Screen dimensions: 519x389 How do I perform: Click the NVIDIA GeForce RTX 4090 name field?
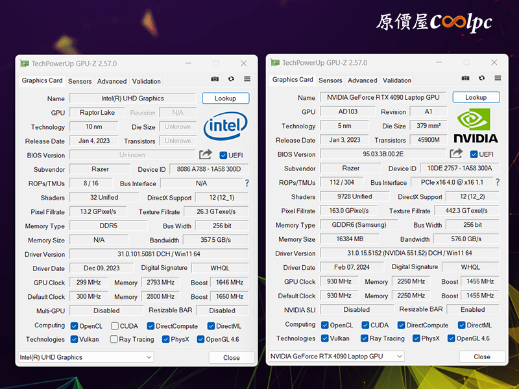[383, 97]
